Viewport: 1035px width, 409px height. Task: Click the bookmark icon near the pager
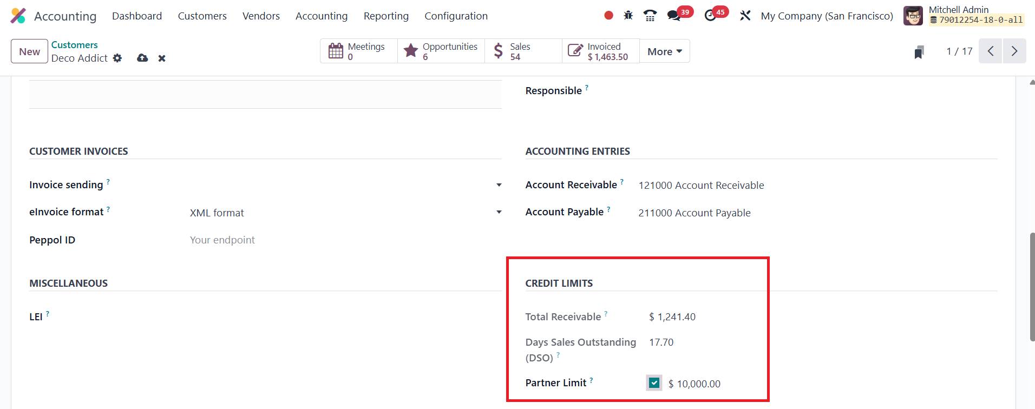(x=919, y=52)
